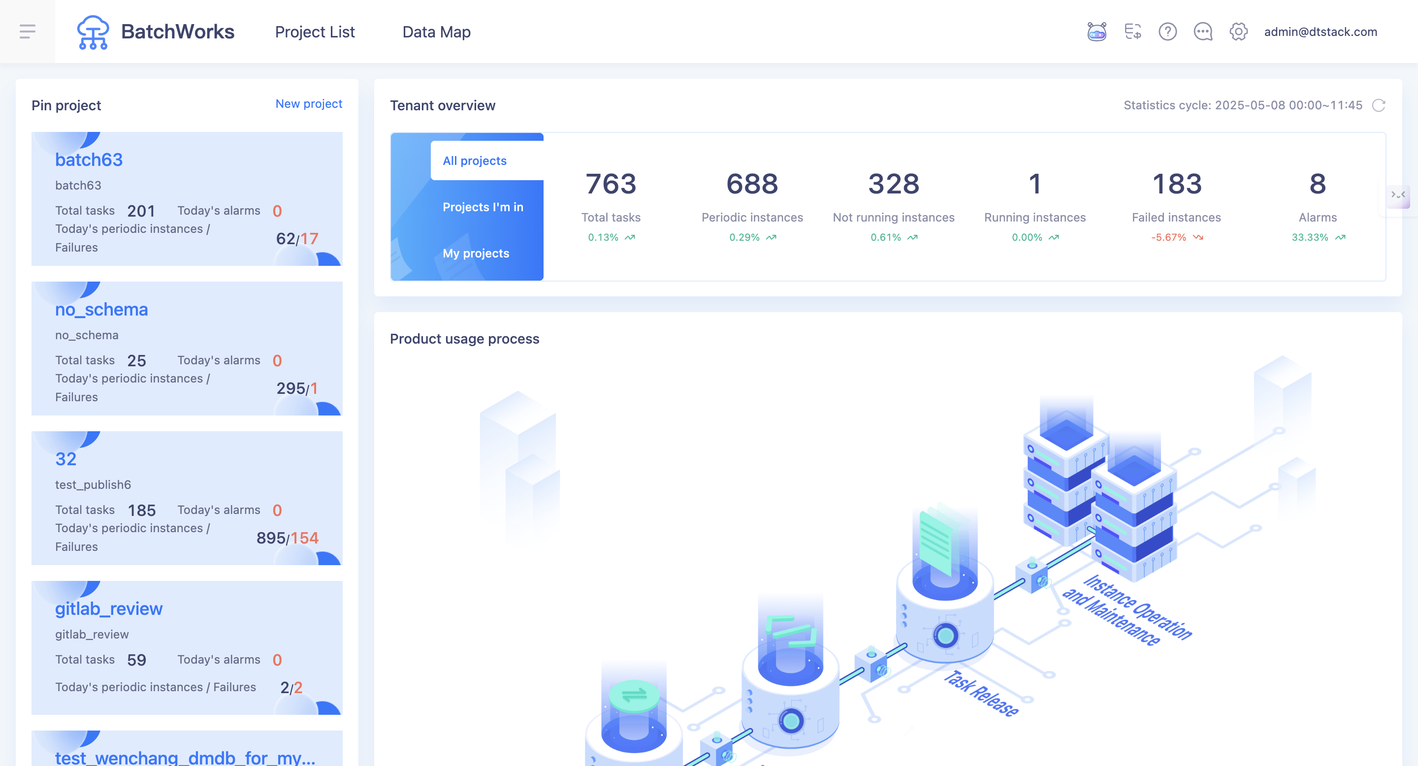Viewport: 1418px width, 766px height.
Task: Click the BatchWorks cloud logo
Action: click(93, 32)
